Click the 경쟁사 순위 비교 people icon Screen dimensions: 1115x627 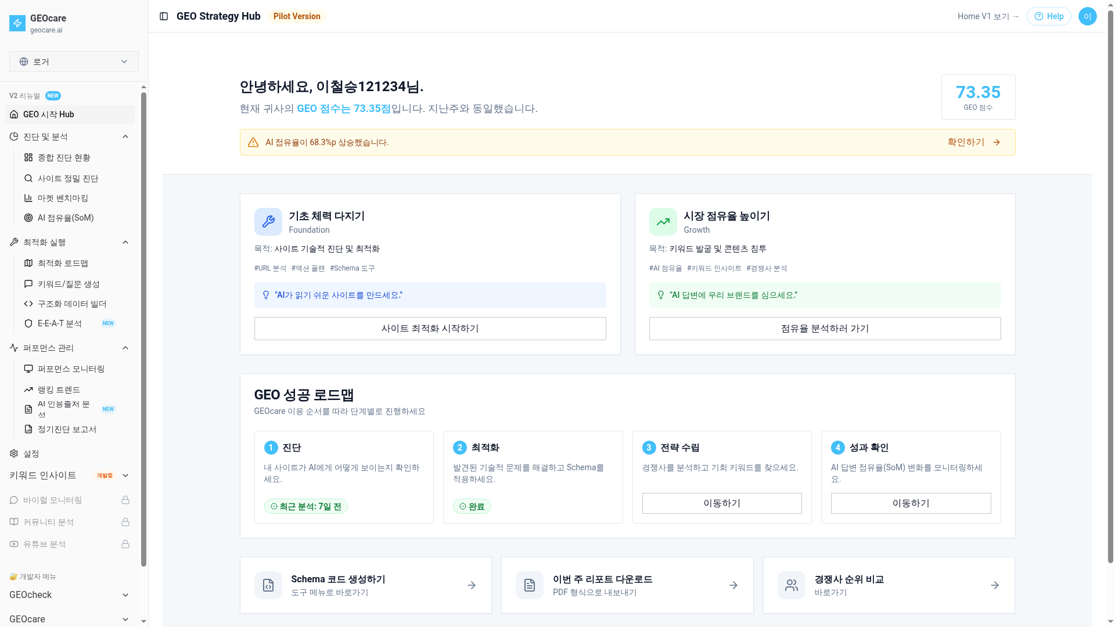pyautogui.click(x=791, y=585)
